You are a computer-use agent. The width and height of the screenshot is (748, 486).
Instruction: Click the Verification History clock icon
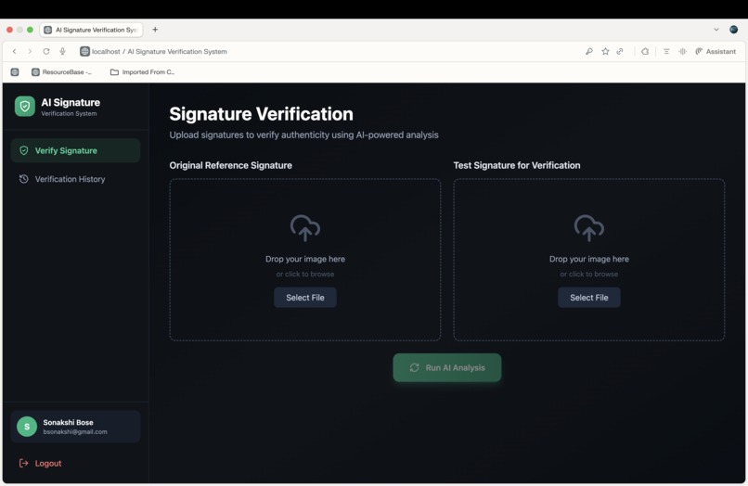pos(23,179)
